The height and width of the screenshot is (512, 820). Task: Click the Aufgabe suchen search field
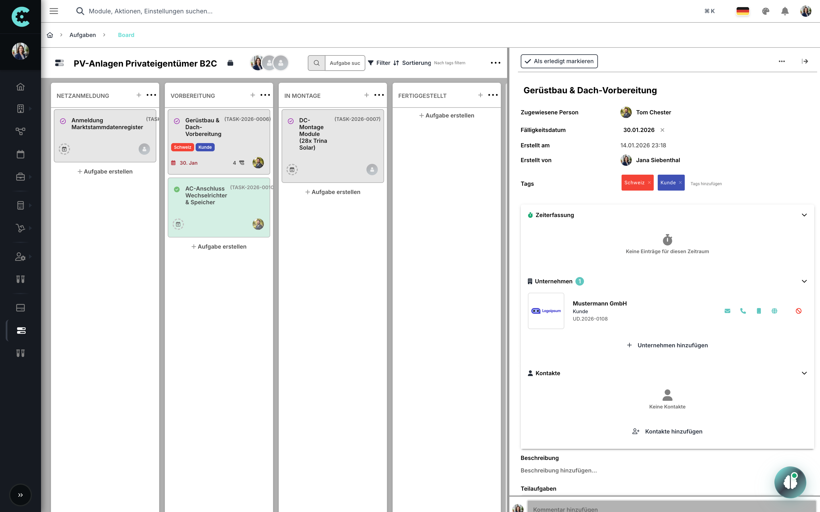(x=345, y=63)
